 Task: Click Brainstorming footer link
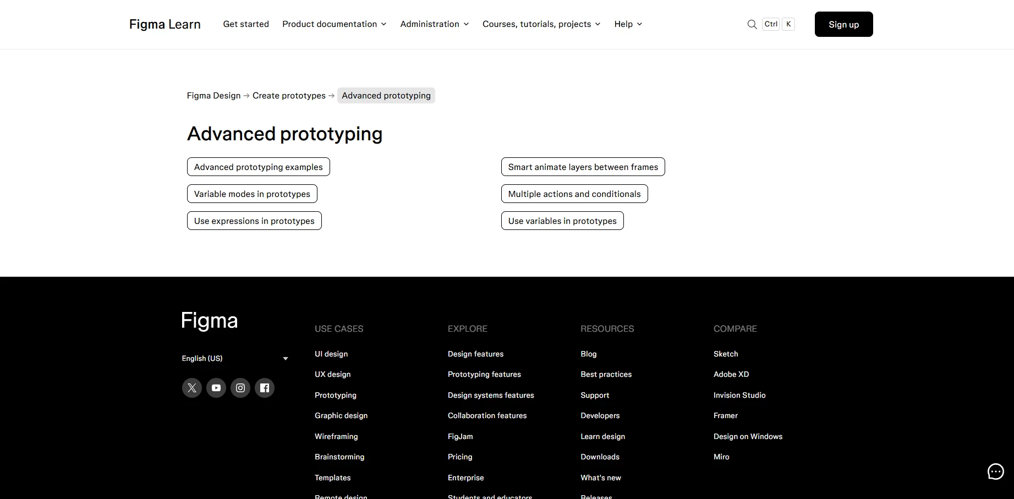point(339,457)
